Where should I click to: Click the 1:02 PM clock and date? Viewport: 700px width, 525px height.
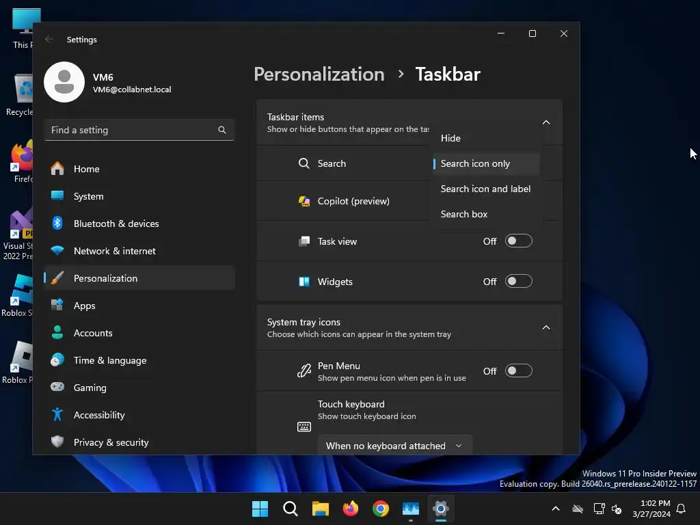651,509
